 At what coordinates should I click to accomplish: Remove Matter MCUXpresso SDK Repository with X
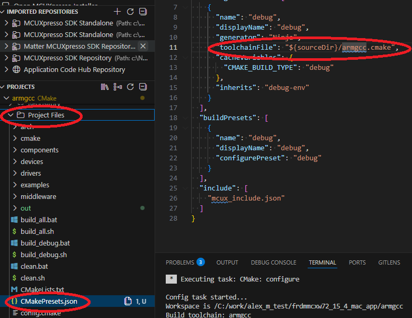tap(143, 46)
